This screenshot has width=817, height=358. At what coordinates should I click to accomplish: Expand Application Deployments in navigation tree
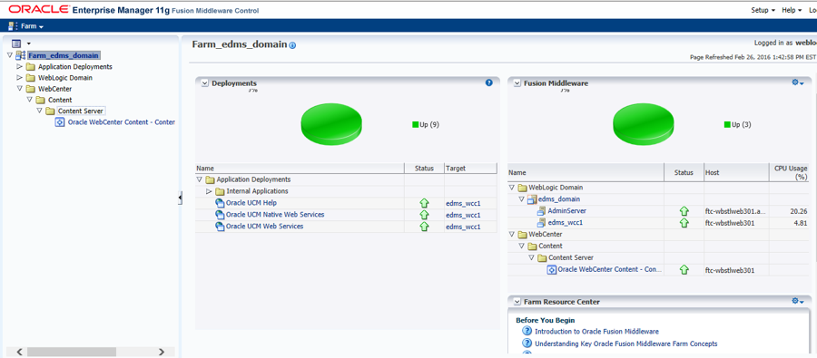20,66
